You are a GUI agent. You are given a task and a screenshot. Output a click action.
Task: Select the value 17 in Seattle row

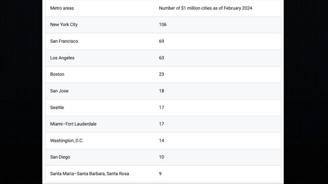(162, 107)
